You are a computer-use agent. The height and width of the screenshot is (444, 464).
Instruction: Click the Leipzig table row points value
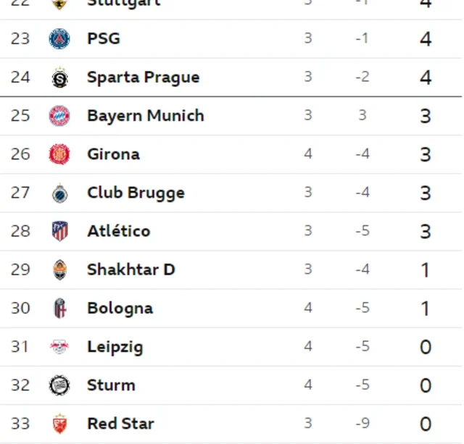(426, 347)
